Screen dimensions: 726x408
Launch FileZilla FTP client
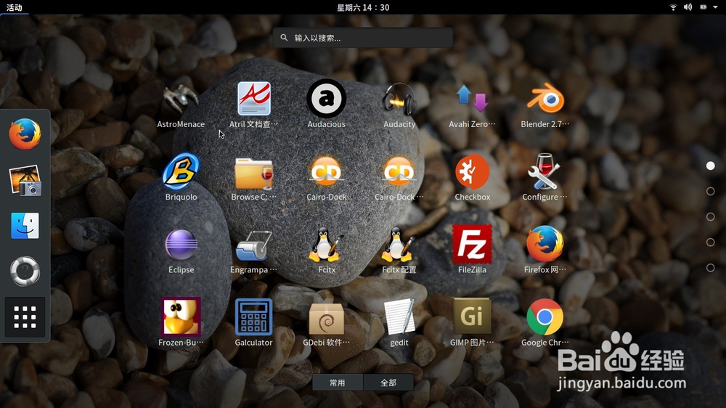tap(472, 250)
